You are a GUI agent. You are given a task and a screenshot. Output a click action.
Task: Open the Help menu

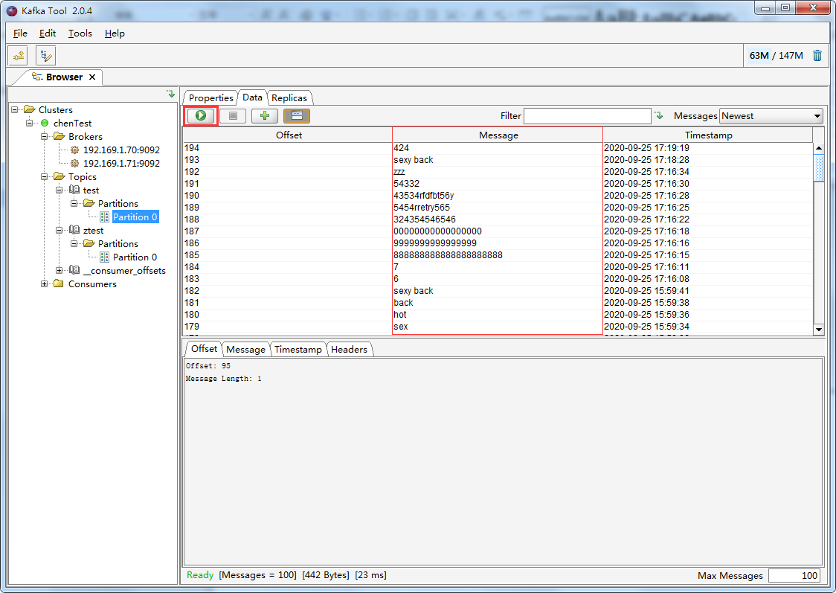pyautogui.click(x=115, y=33)
